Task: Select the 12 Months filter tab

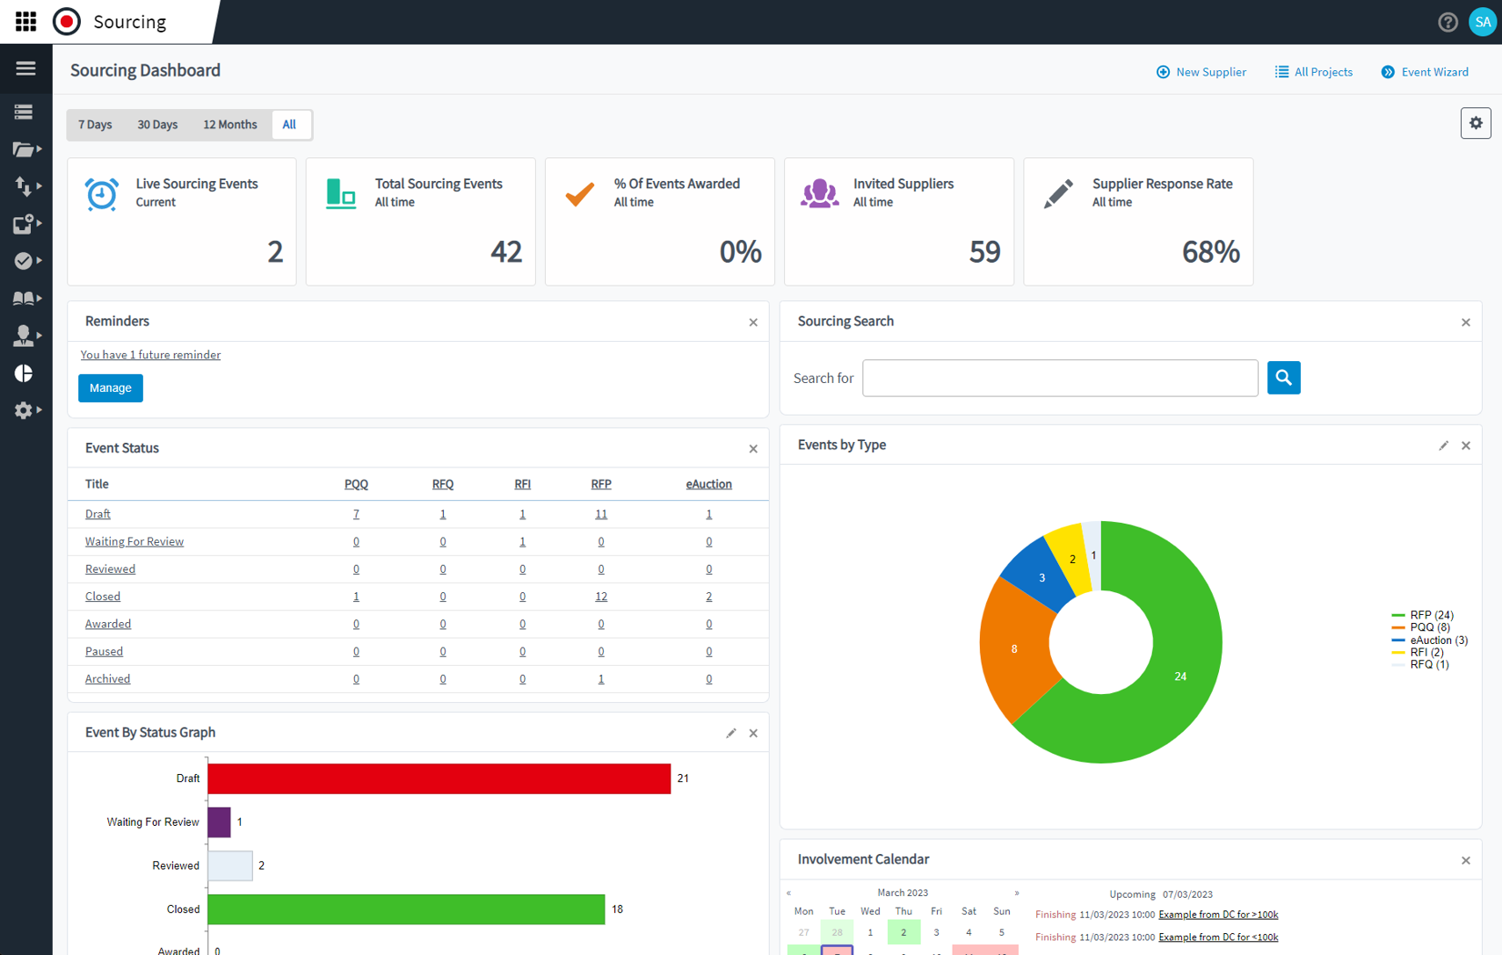Action: click(x=229, y=125)
